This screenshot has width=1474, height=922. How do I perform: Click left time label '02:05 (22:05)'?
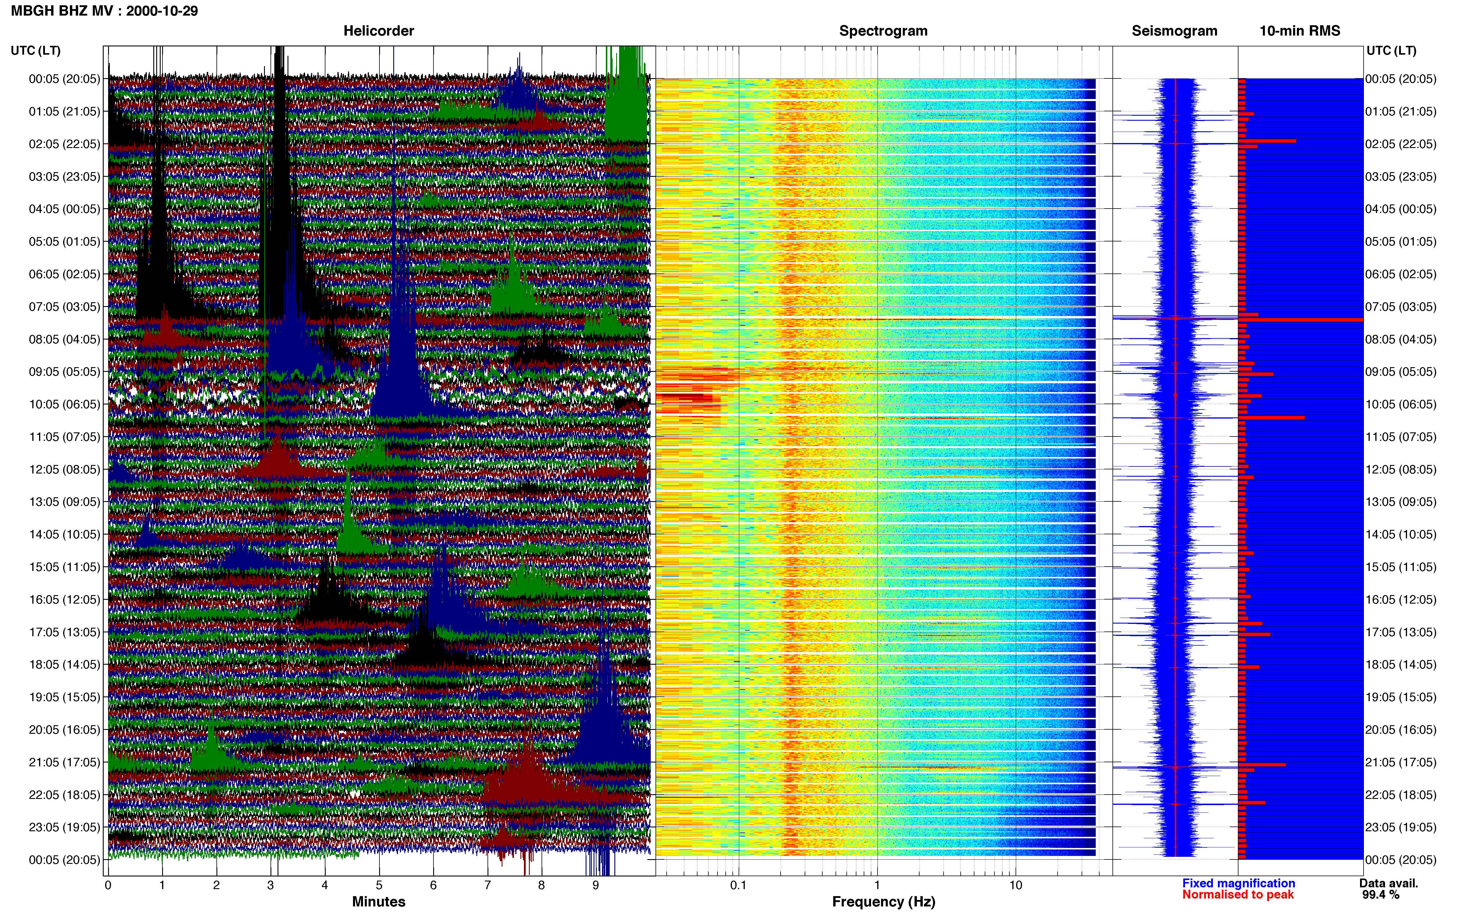[65, 144]
